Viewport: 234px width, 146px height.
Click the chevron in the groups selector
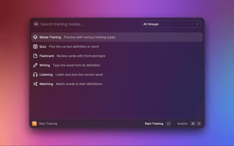197,24
